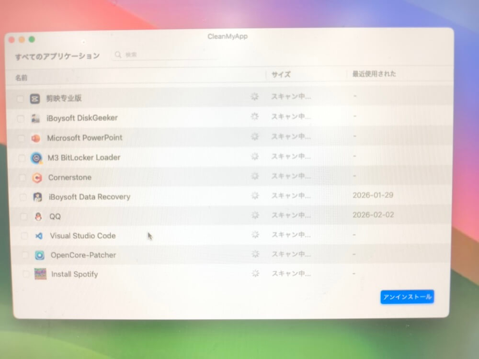This screenshot has height=359, width=479.
Task: Enable the Visual Studio Code checkbox
Action: click(25, 236)
